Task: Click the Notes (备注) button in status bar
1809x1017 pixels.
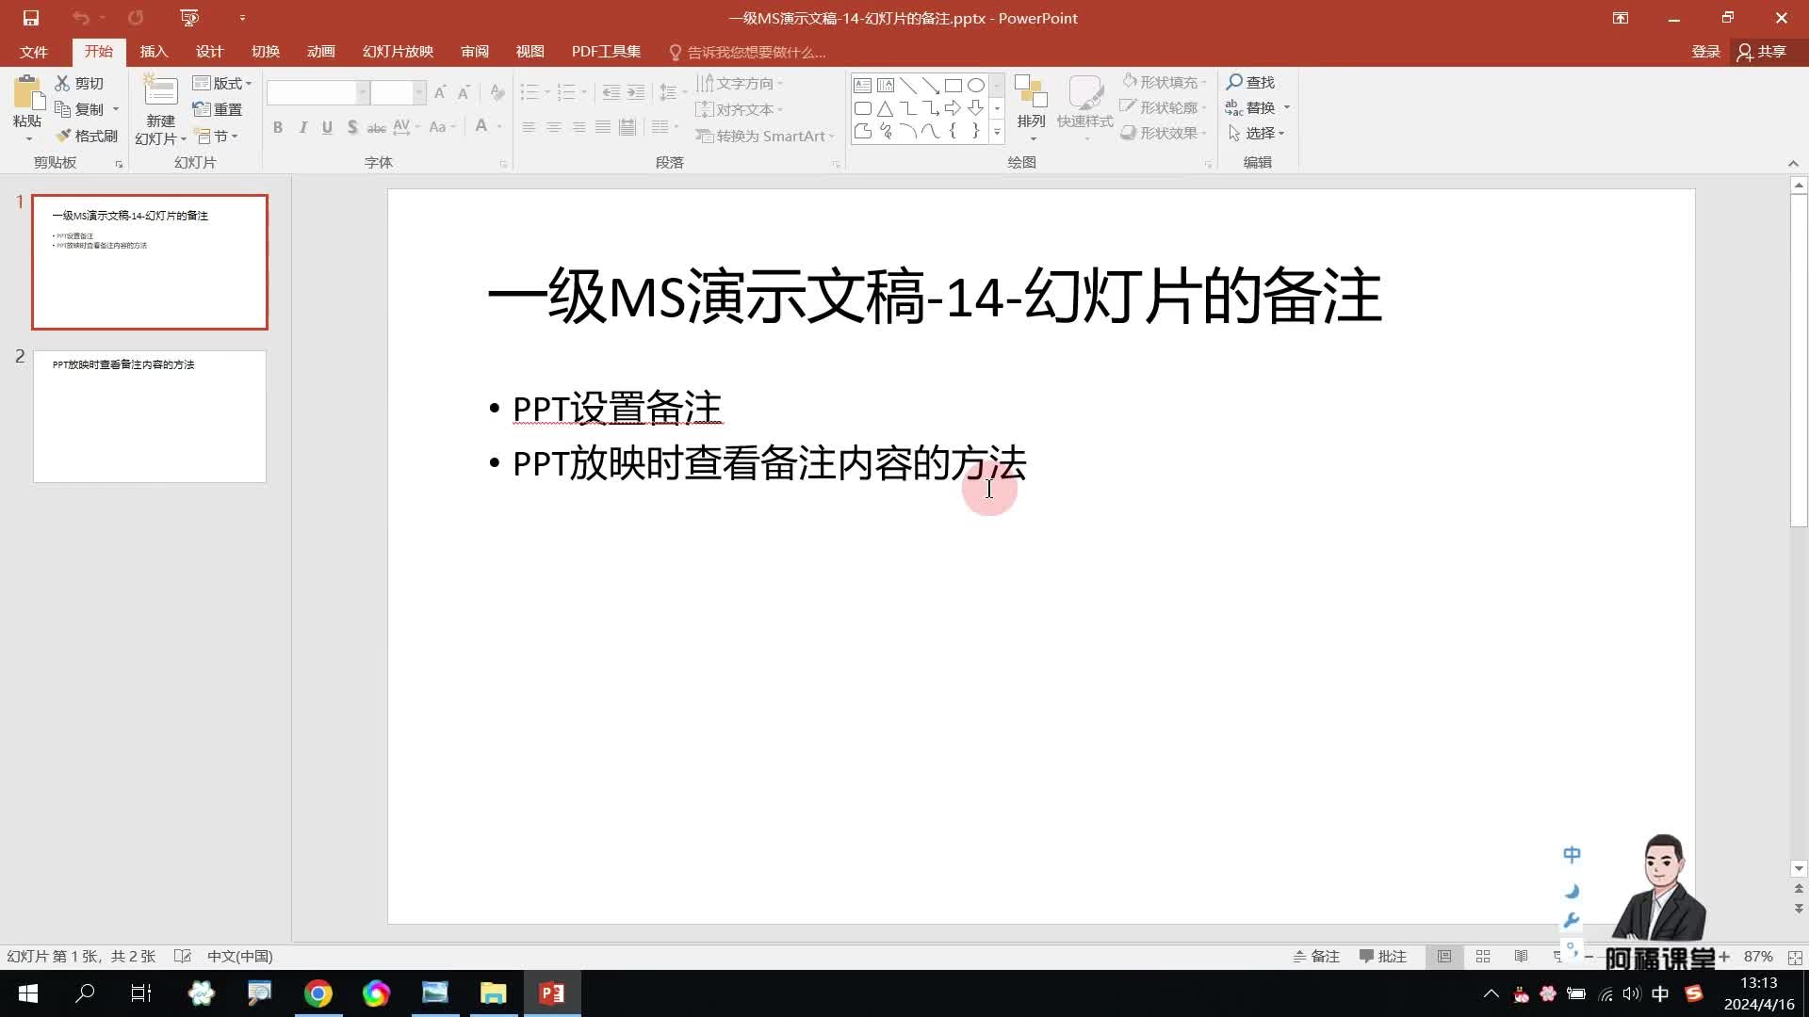Action: 1316,957
